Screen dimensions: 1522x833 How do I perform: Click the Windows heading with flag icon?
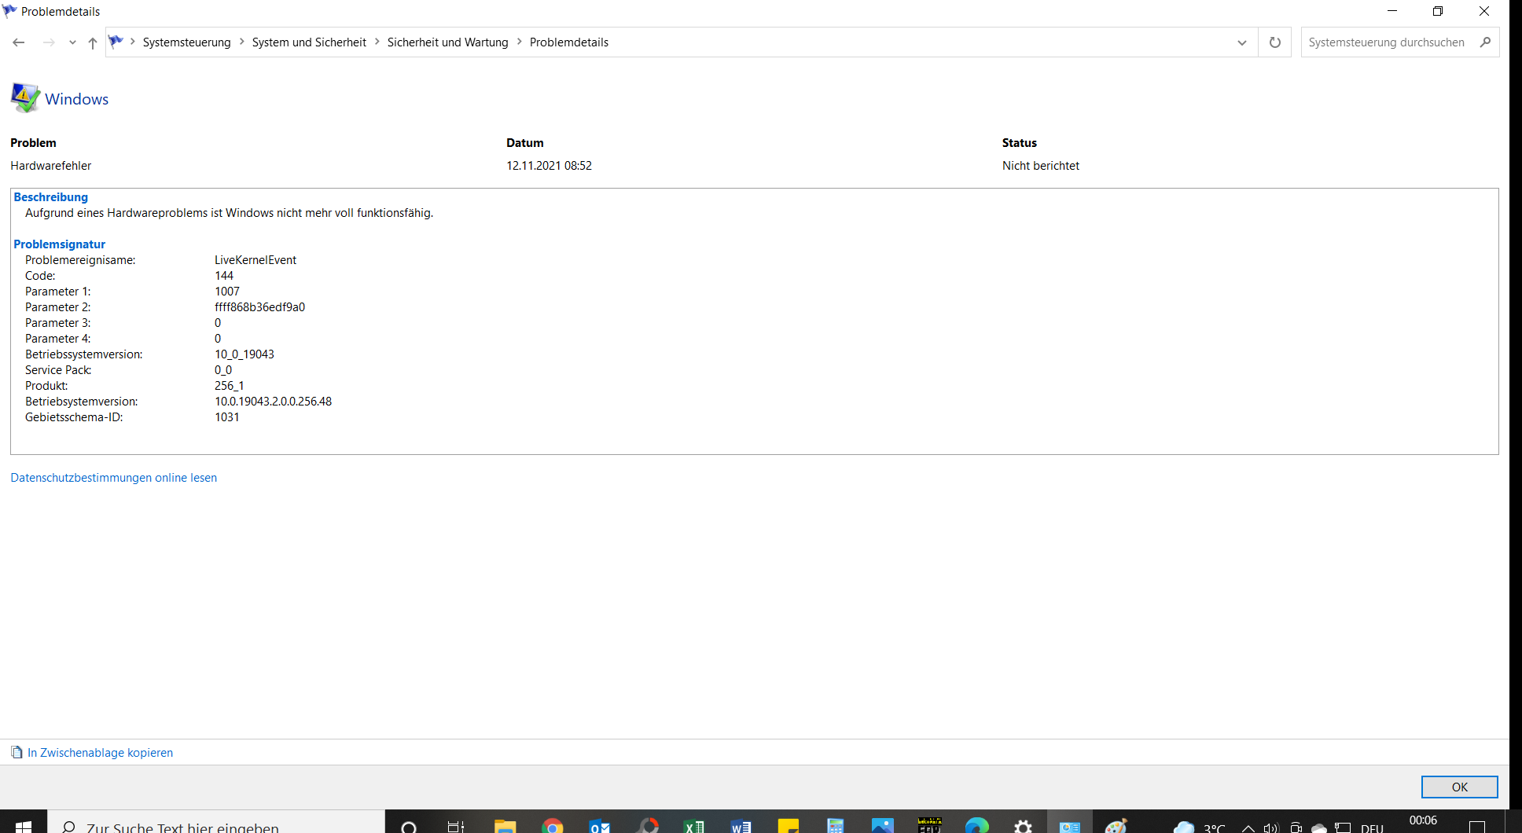pos(60,98)
